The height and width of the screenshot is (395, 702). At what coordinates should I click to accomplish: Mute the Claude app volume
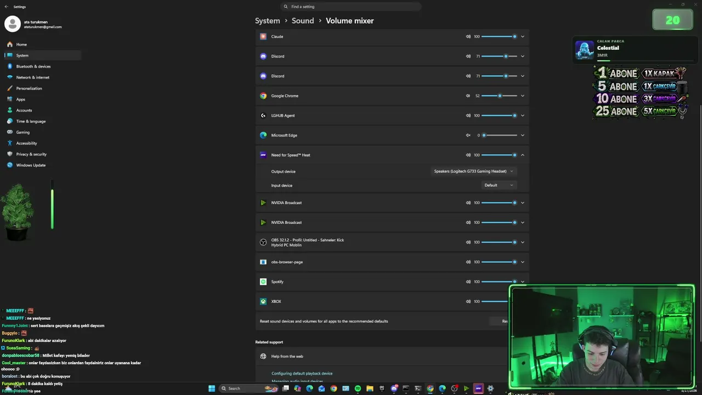click(x=468, y=37)
